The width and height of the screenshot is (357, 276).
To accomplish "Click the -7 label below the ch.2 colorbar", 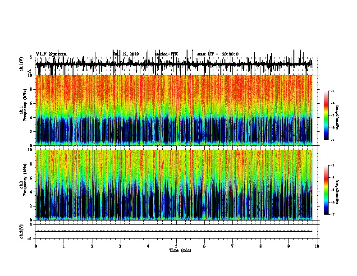I will (x=333, y=215).
